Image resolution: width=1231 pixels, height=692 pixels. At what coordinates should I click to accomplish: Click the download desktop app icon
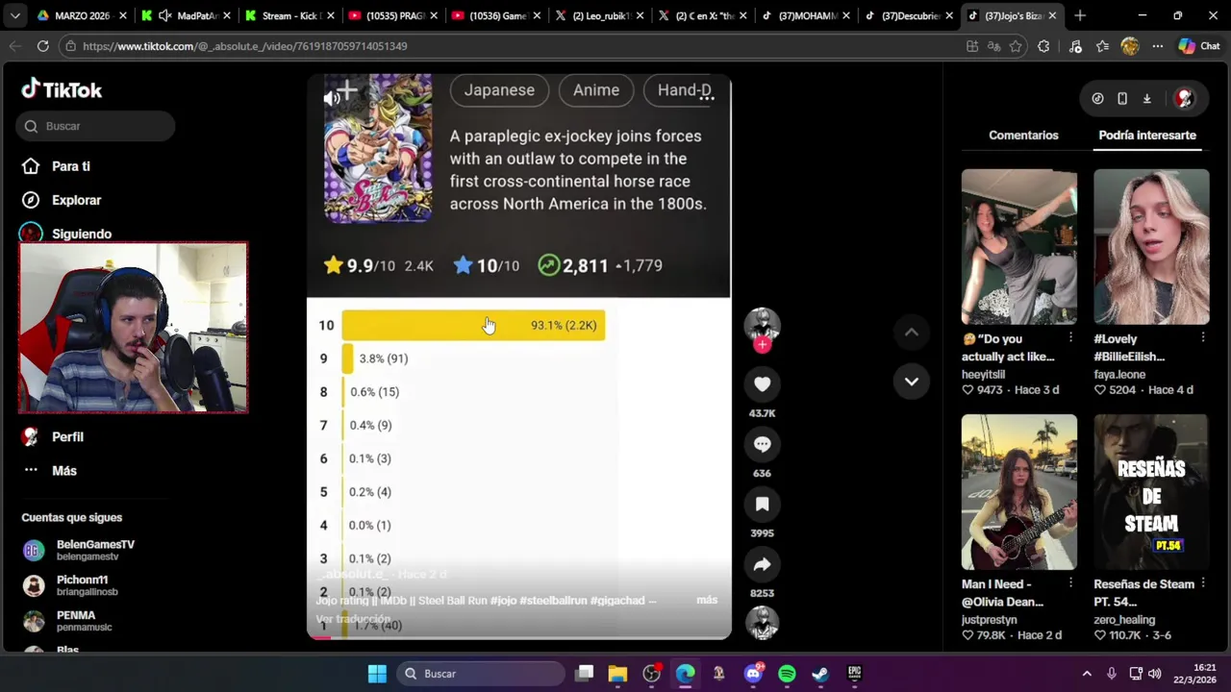pyautogui.click(x=1146, y=98)
